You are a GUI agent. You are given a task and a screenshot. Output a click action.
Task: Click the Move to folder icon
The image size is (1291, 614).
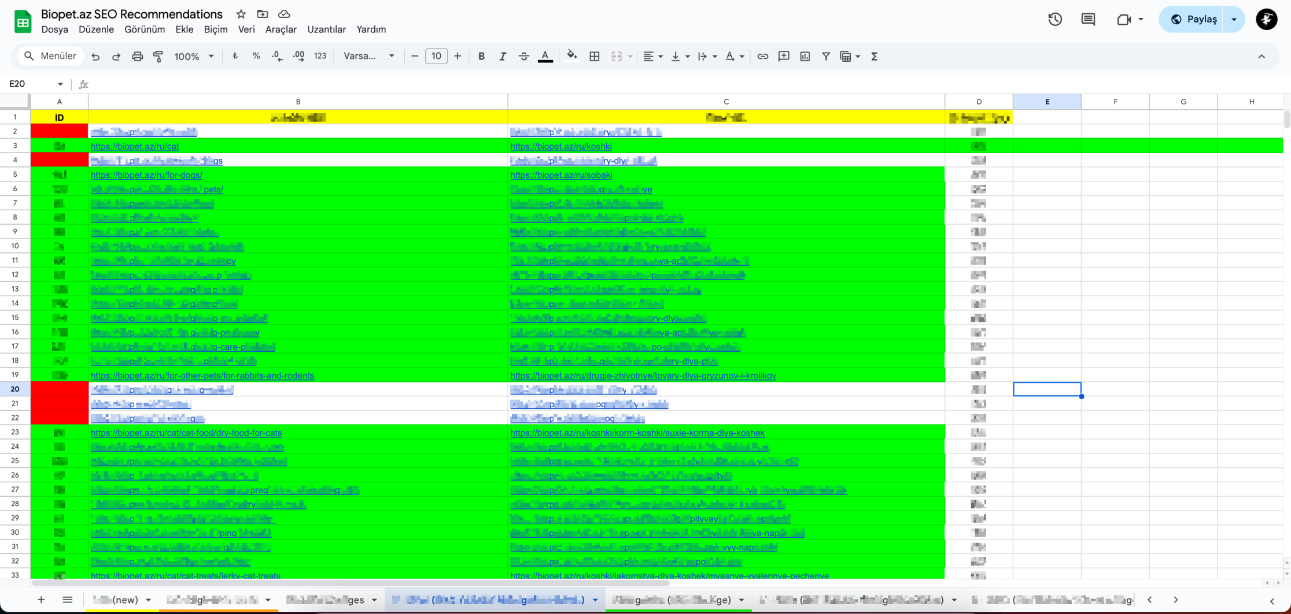[x=262, y=14]
